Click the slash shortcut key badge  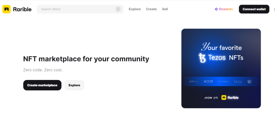[118, 9]
